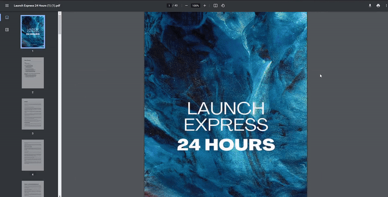Click the 'LAUNCH' heading on cover page
The image size is (388, 197).
click(x=226, y=108)
